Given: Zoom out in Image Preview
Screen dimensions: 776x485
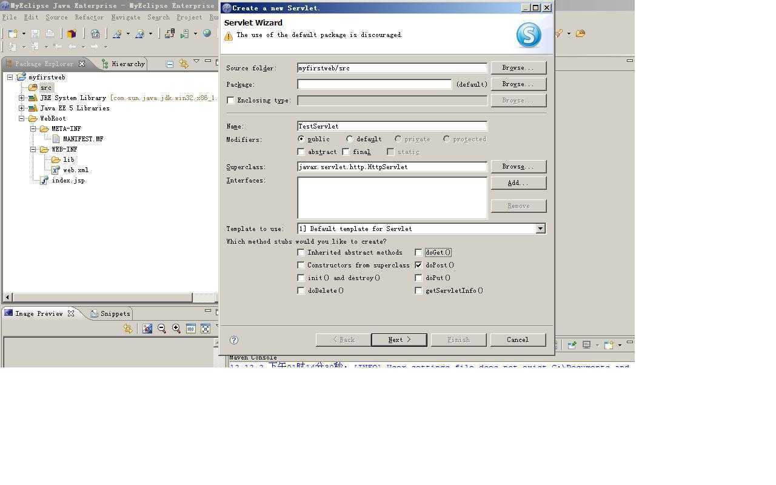Looking at the screenshot, I should (x=162, y=328).
